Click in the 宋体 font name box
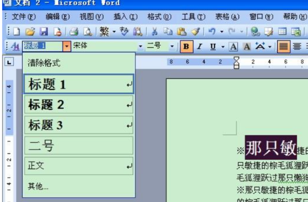 pyautogui.click(x=105, y=46)
